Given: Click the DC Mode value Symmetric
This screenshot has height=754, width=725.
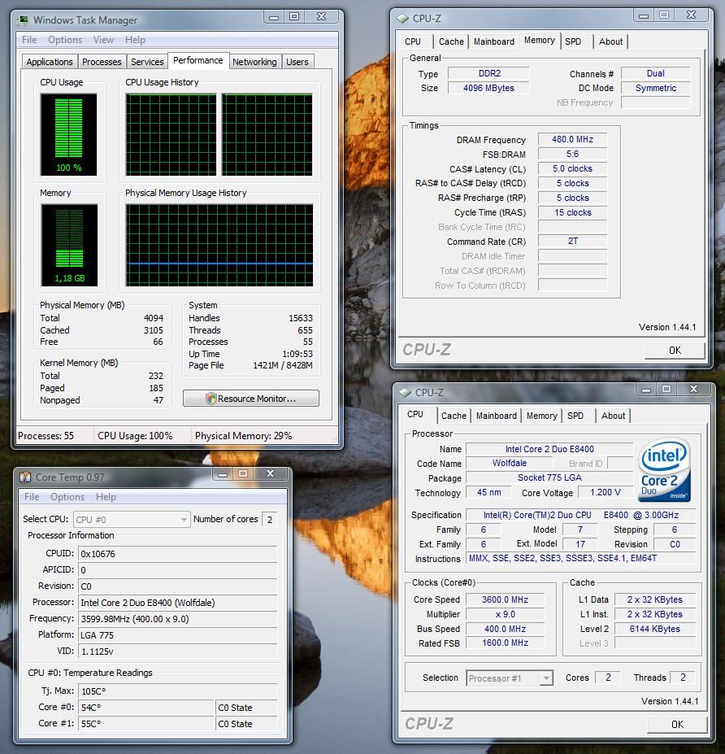Looking at the screenshot, I should 655,88.
